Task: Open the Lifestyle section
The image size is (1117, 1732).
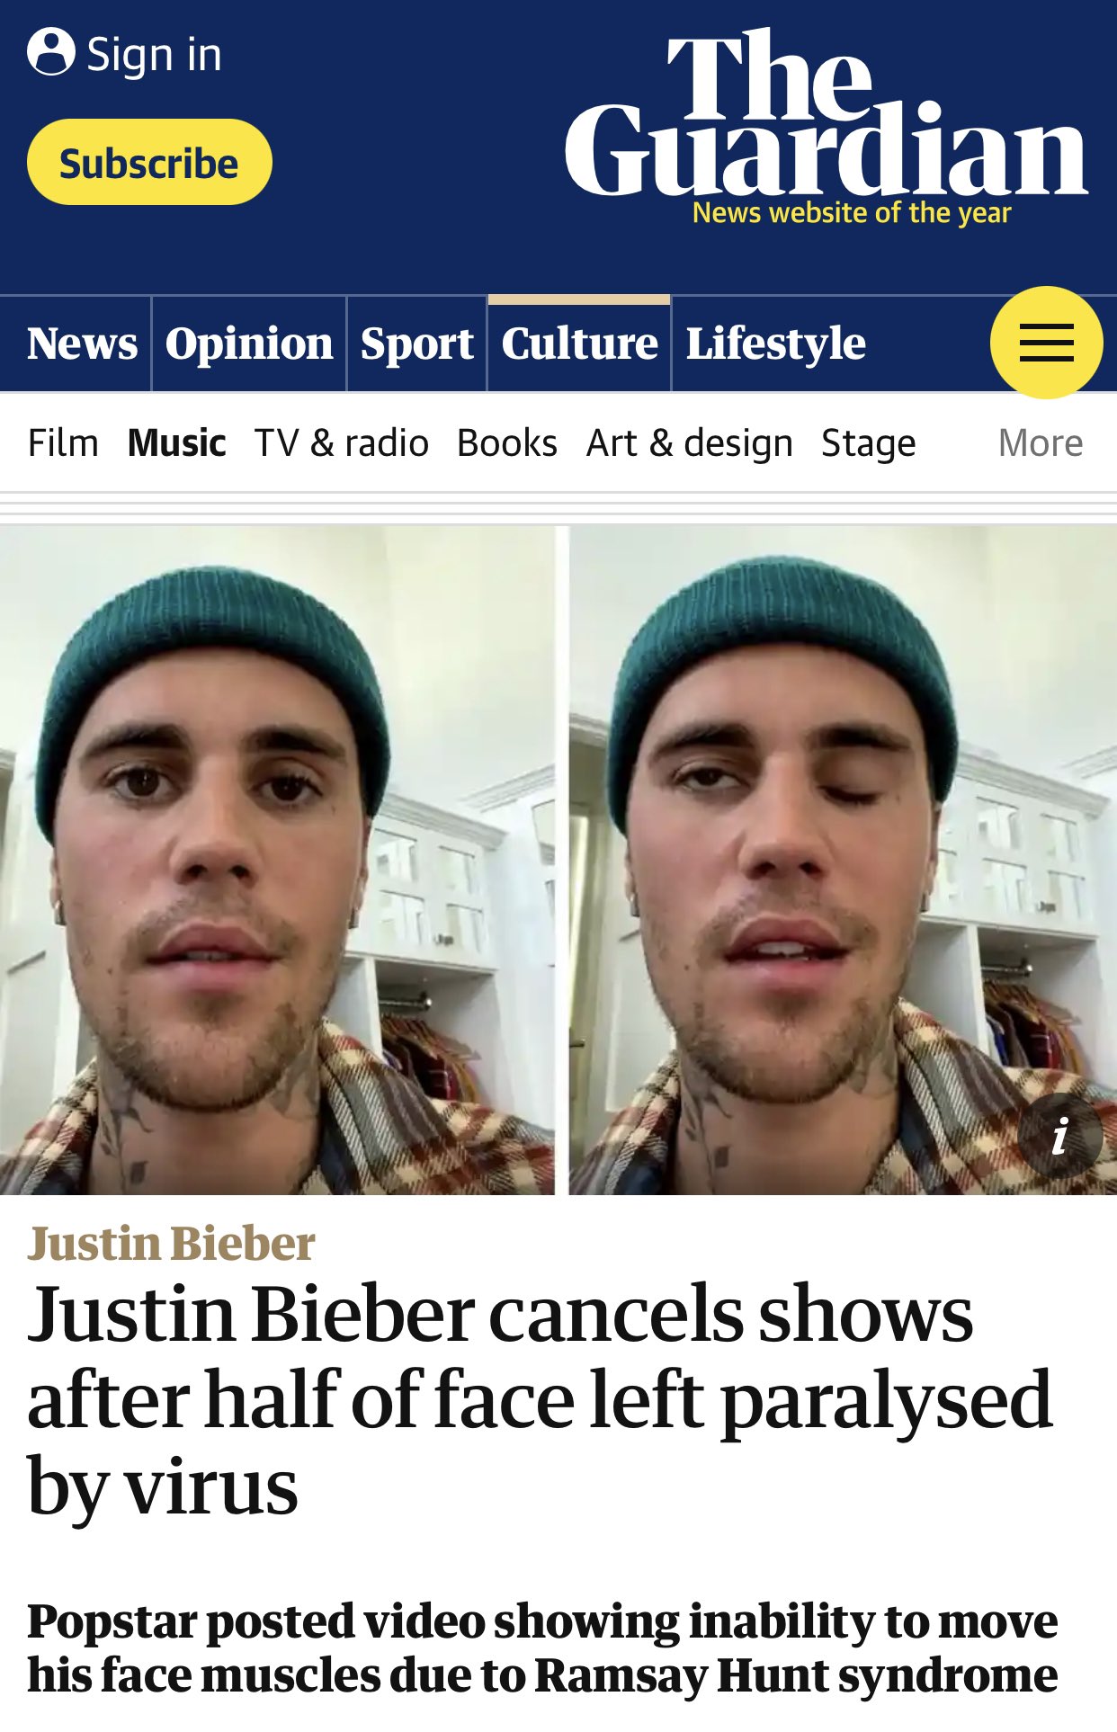Action: [775, 344]
